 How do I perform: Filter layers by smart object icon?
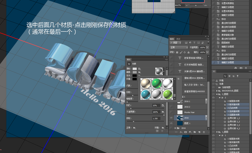[x=203, y=43]
